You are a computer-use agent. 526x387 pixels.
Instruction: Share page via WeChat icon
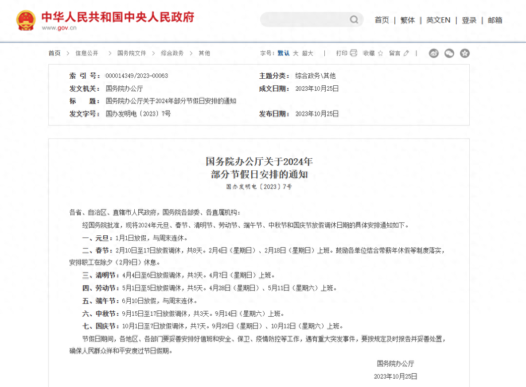tap(449, 54)
